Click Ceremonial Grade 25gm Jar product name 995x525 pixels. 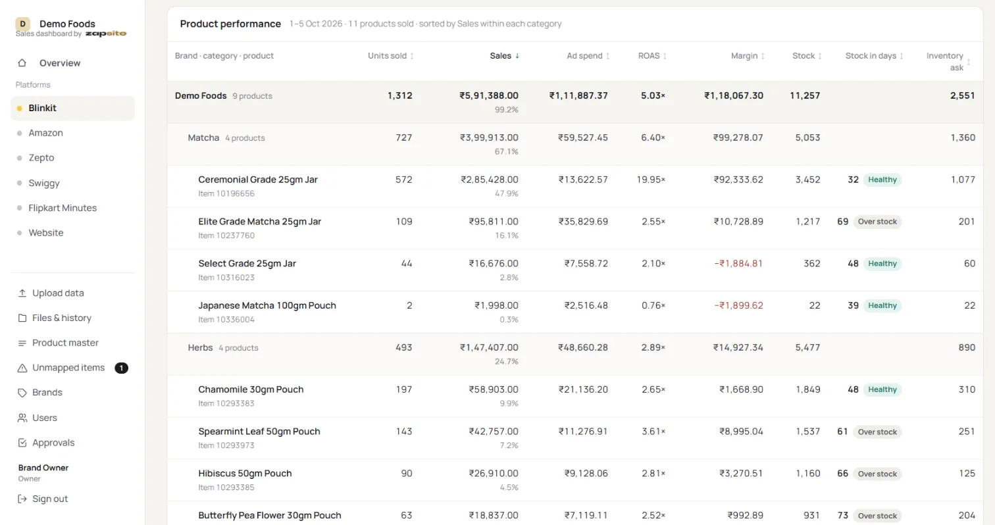click(258, 180)
